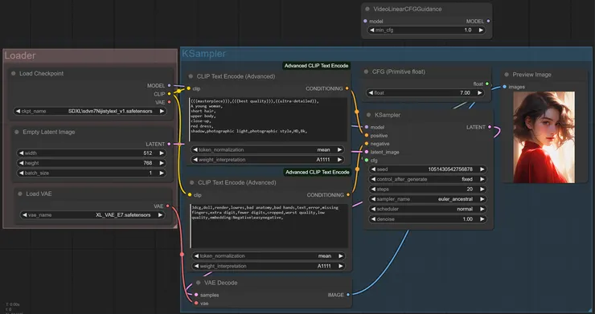Increase width with its right arrow
The image size is (595, 314).
pyautogui.click(x=162, y=153)
